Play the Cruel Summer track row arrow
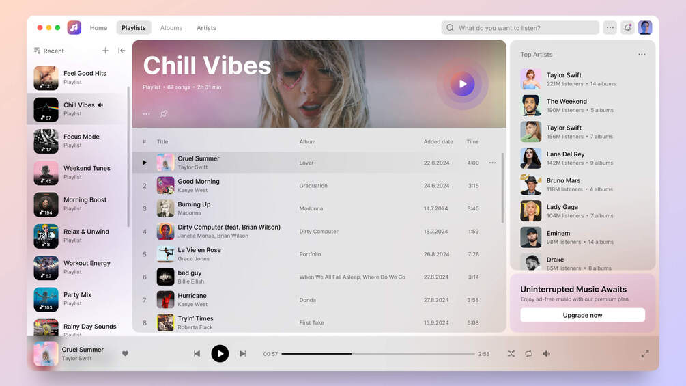This screenshot has height=386, width=686. 145,163
